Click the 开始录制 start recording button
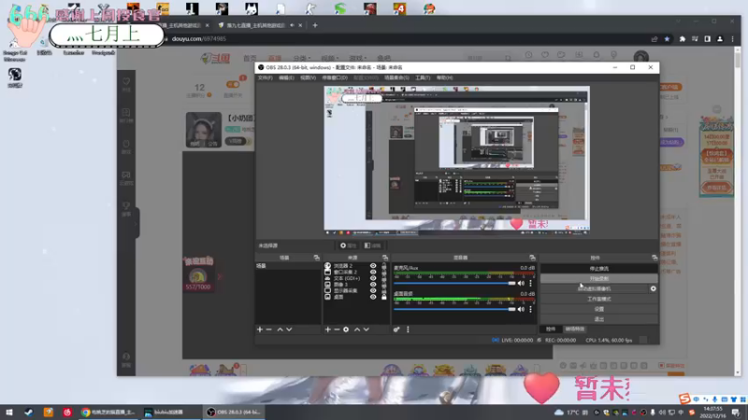Screen dimensions: 748x420 [598, 278]
